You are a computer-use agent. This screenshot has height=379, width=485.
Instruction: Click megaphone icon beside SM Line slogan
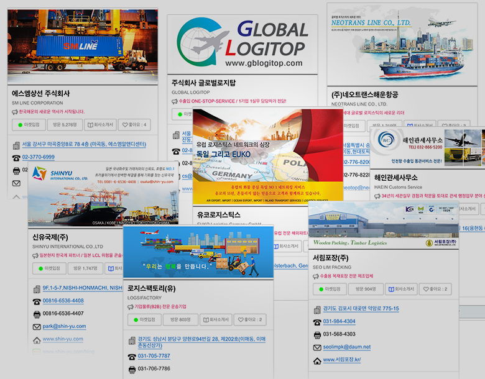[15, 112]
